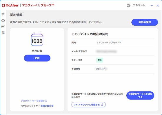Click the 有効期限 label
The image size is (162, 115).
coord(76,69)
